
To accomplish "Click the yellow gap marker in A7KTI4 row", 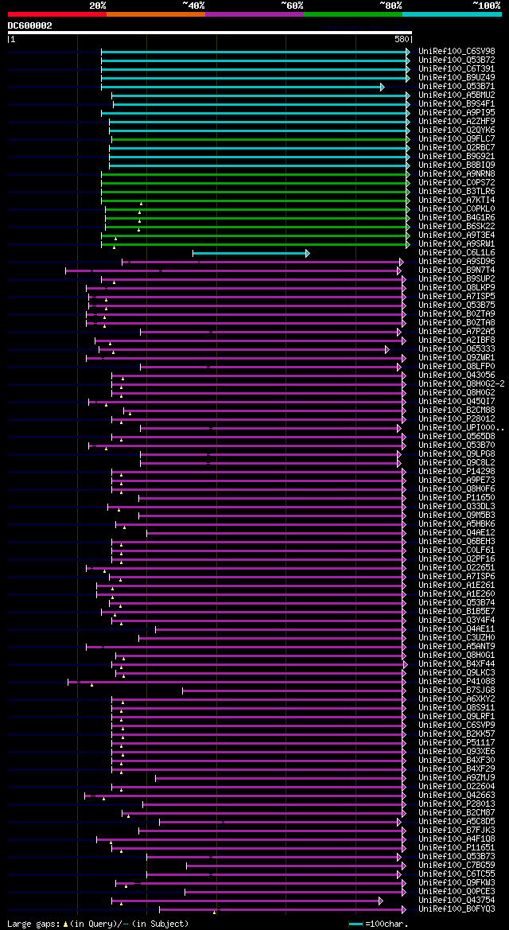I will 142,204.
